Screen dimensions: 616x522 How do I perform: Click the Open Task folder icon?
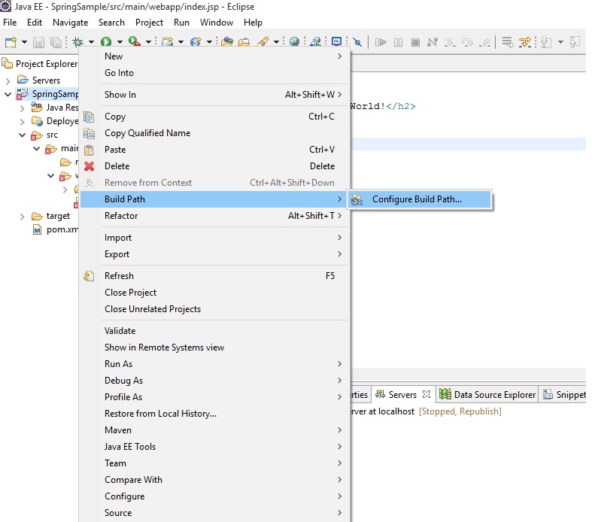tap(244, 41)
